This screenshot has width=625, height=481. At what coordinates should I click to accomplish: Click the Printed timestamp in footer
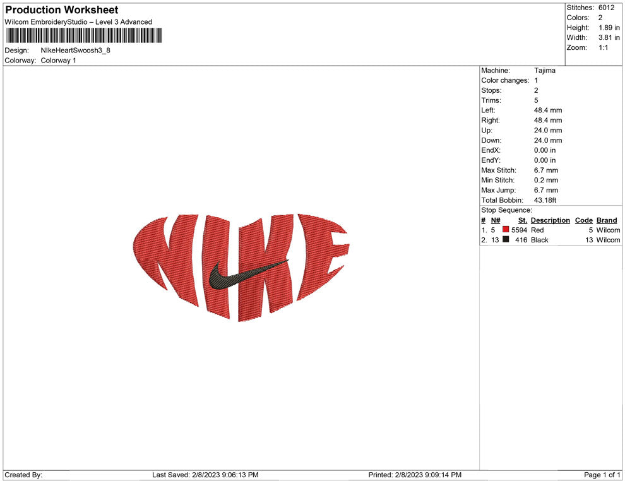pyautogui.click(x=415, y=475)
